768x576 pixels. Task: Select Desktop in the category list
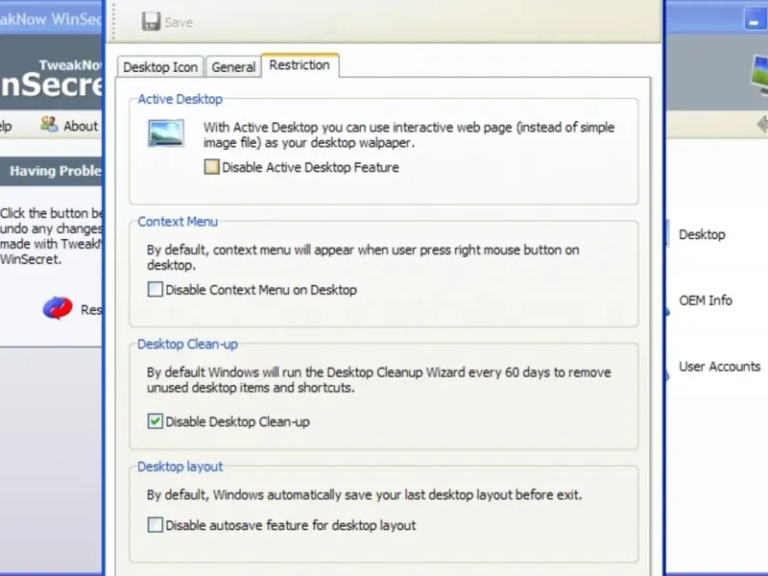tap(702, 234)
